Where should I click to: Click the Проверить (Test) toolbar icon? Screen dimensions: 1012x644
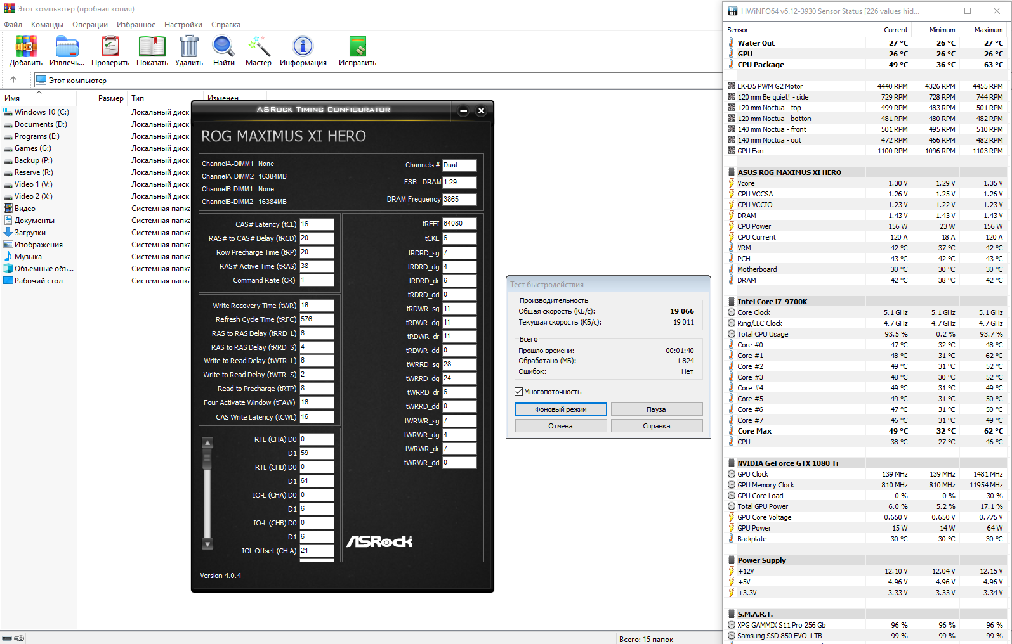tap(110, 47)
